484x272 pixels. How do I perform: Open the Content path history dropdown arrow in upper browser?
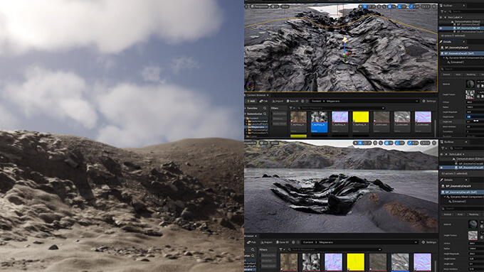[x=416, y=101]
